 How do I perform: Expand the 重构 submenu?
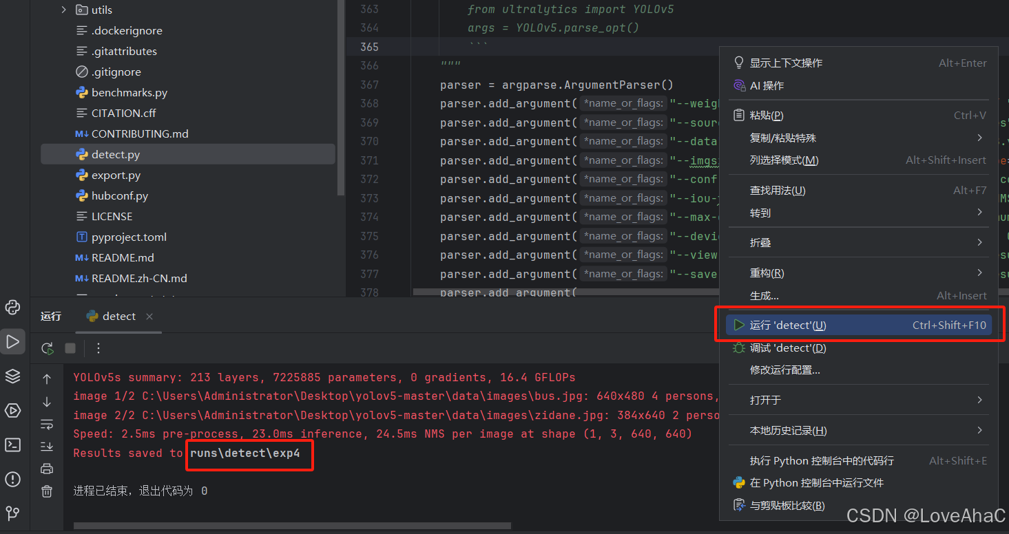[x=859, y=273]
